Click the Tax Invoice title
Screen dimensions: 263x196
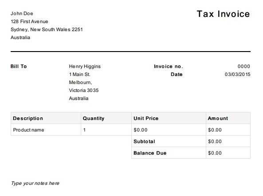coord(223,14)
